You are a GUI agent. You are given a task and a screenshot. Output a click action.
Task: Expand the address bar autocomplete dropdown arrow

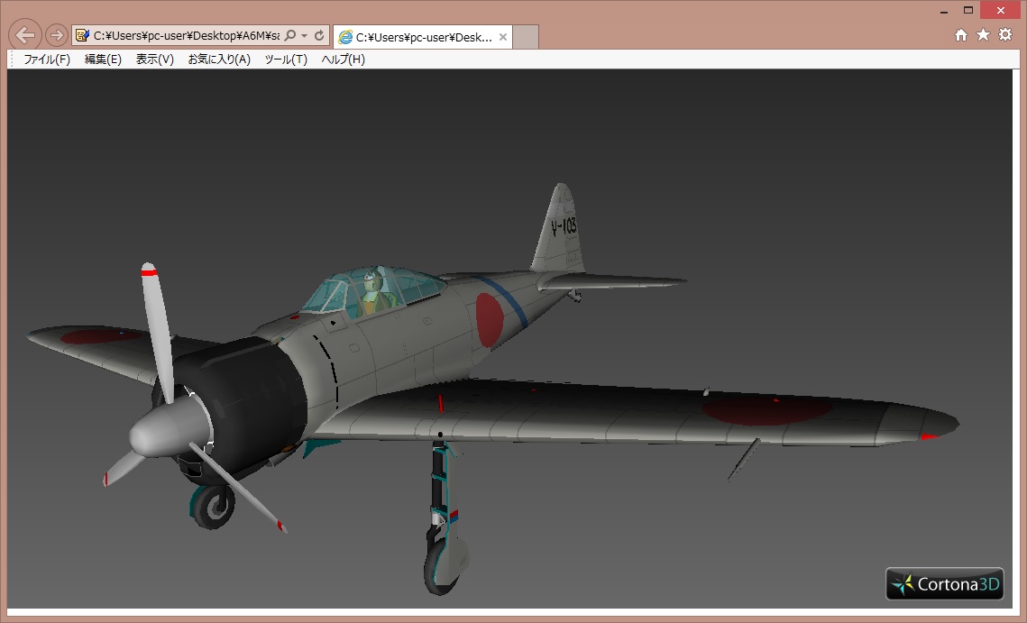pyautogui.click(x=305, y=36)
